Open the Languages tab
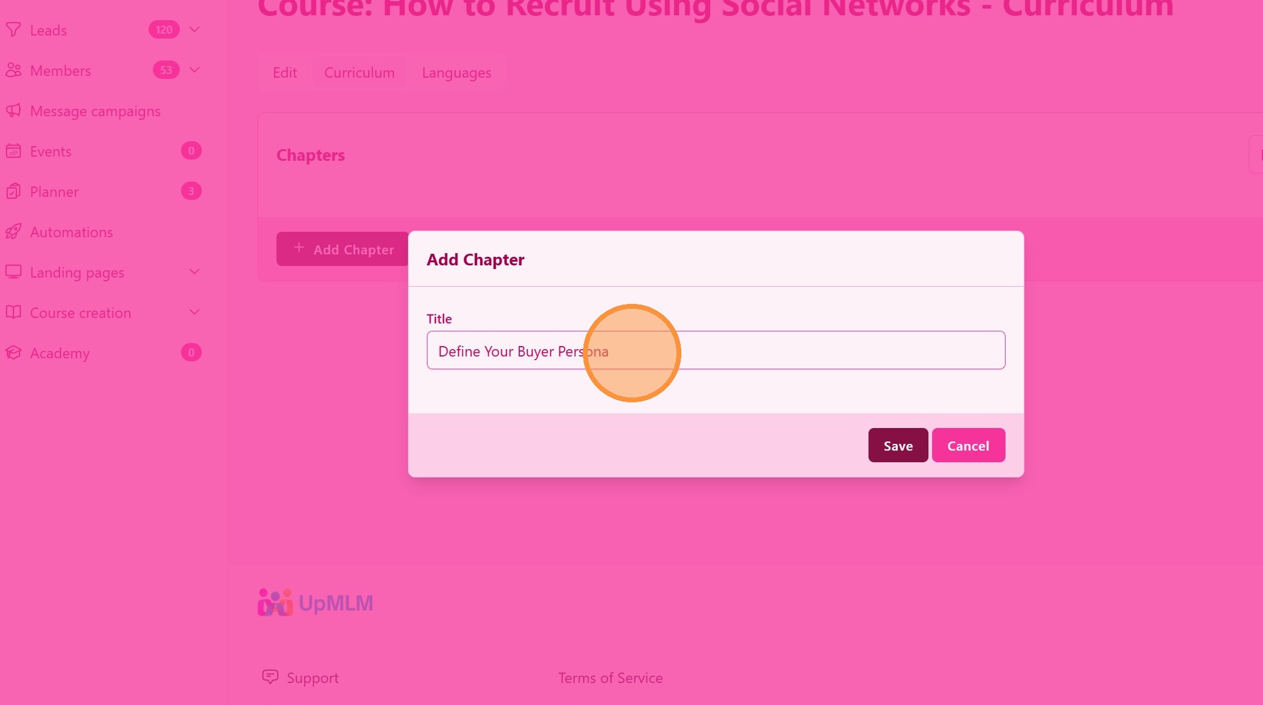 pyautogui.click(x=456, y=73)
